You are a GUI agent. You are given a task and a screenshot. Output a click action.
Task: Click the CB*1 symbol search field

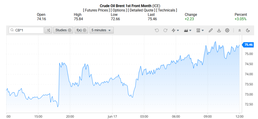point(26,30)
